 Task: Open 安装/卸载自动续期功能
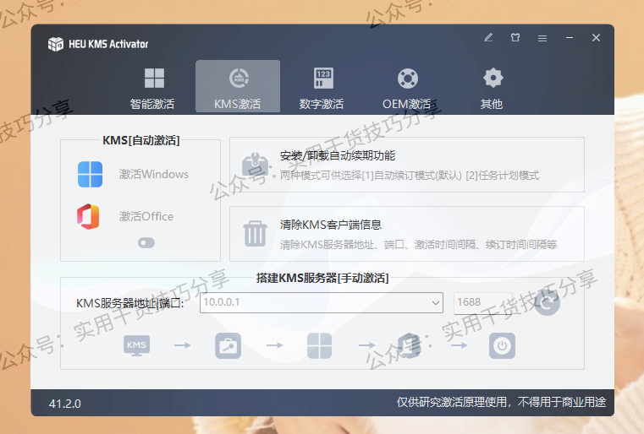click(x=337, y=155)
